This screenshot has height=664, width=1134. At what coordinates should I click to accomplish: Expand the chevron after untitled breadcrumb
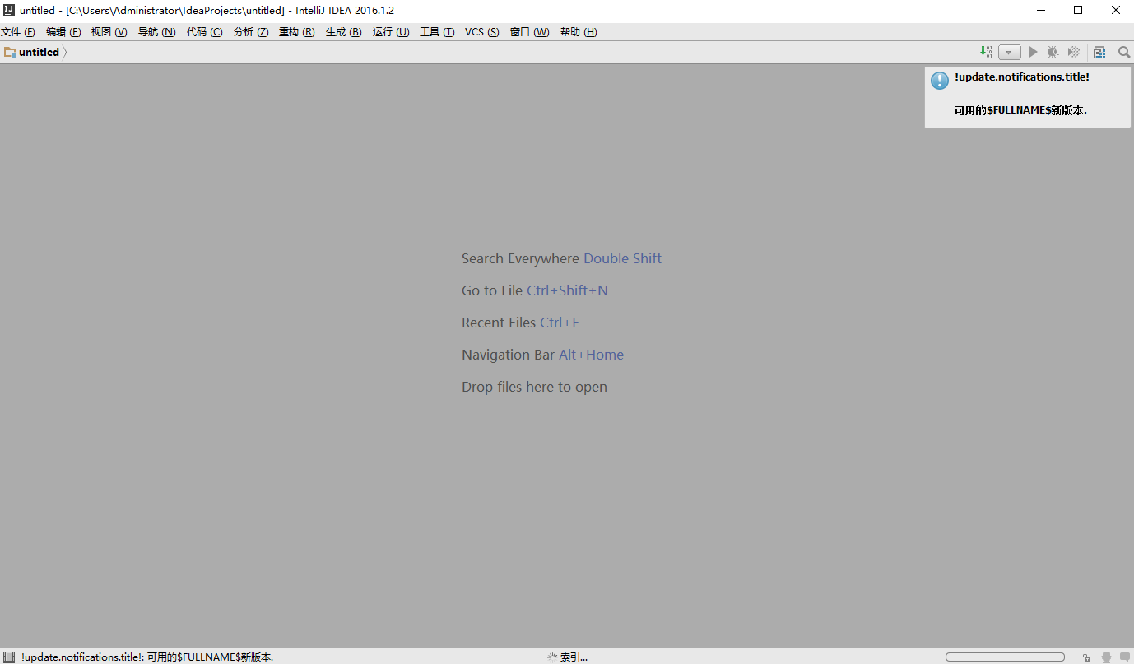pos(66,53)
